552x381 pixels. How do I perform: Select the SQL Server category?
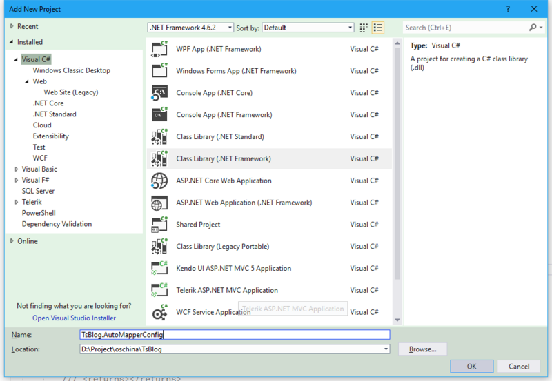[38, 191]
